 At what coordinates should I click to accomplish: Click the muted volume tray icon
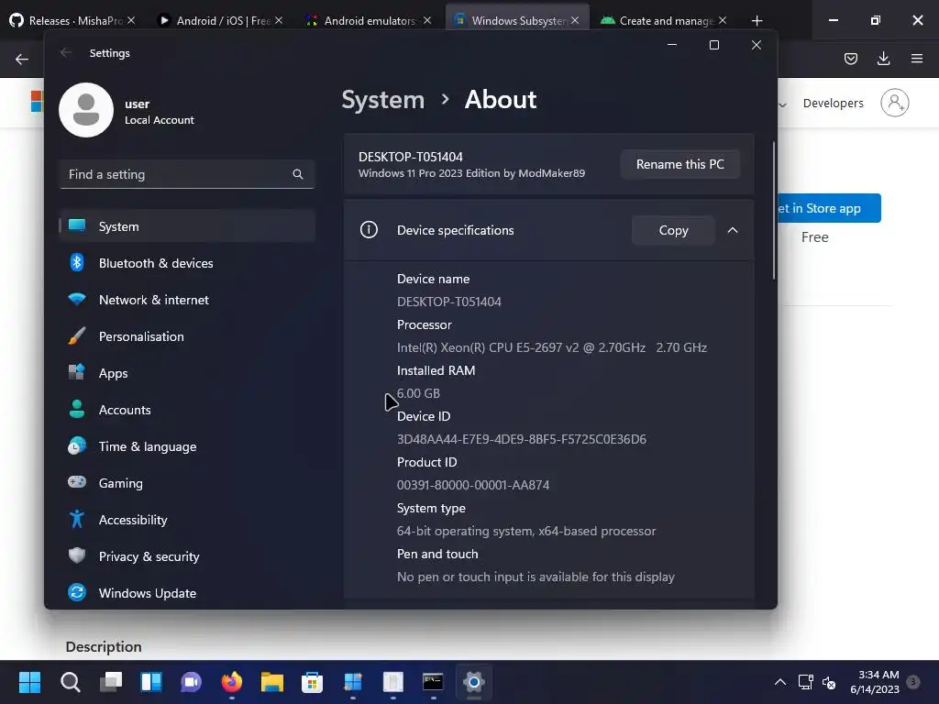pos(829,682)
